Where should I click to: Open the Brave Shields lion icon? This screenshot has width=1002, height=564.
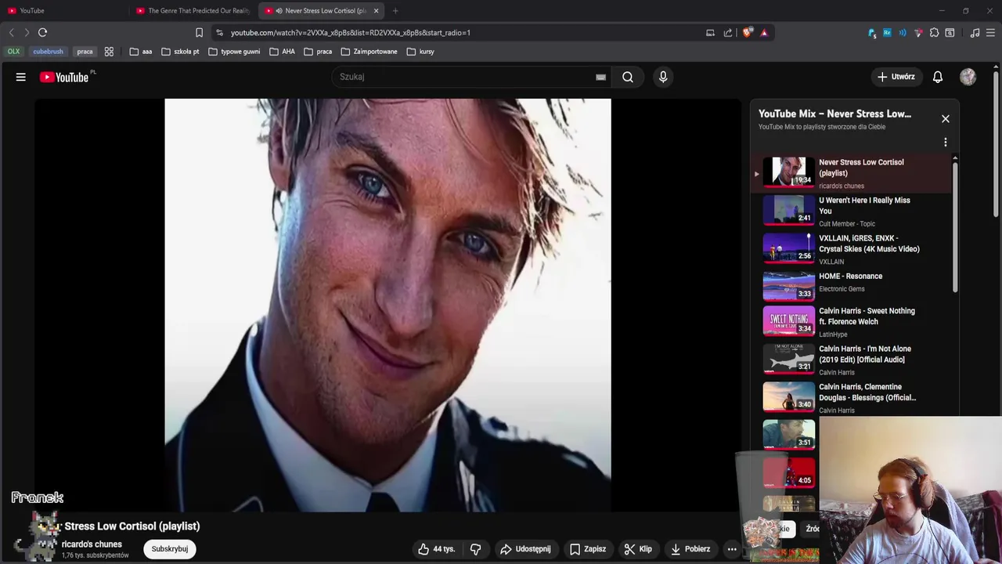click(748, 33)
